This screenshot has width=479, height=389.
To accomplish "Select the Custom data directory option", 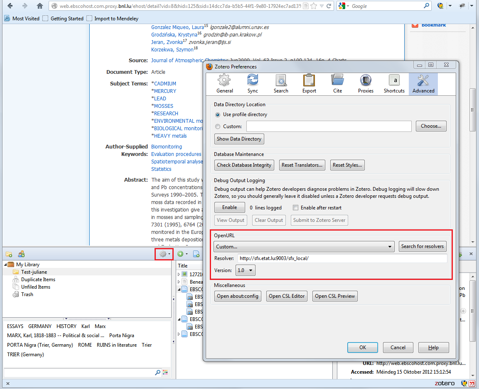I will [x=218, y=126].
